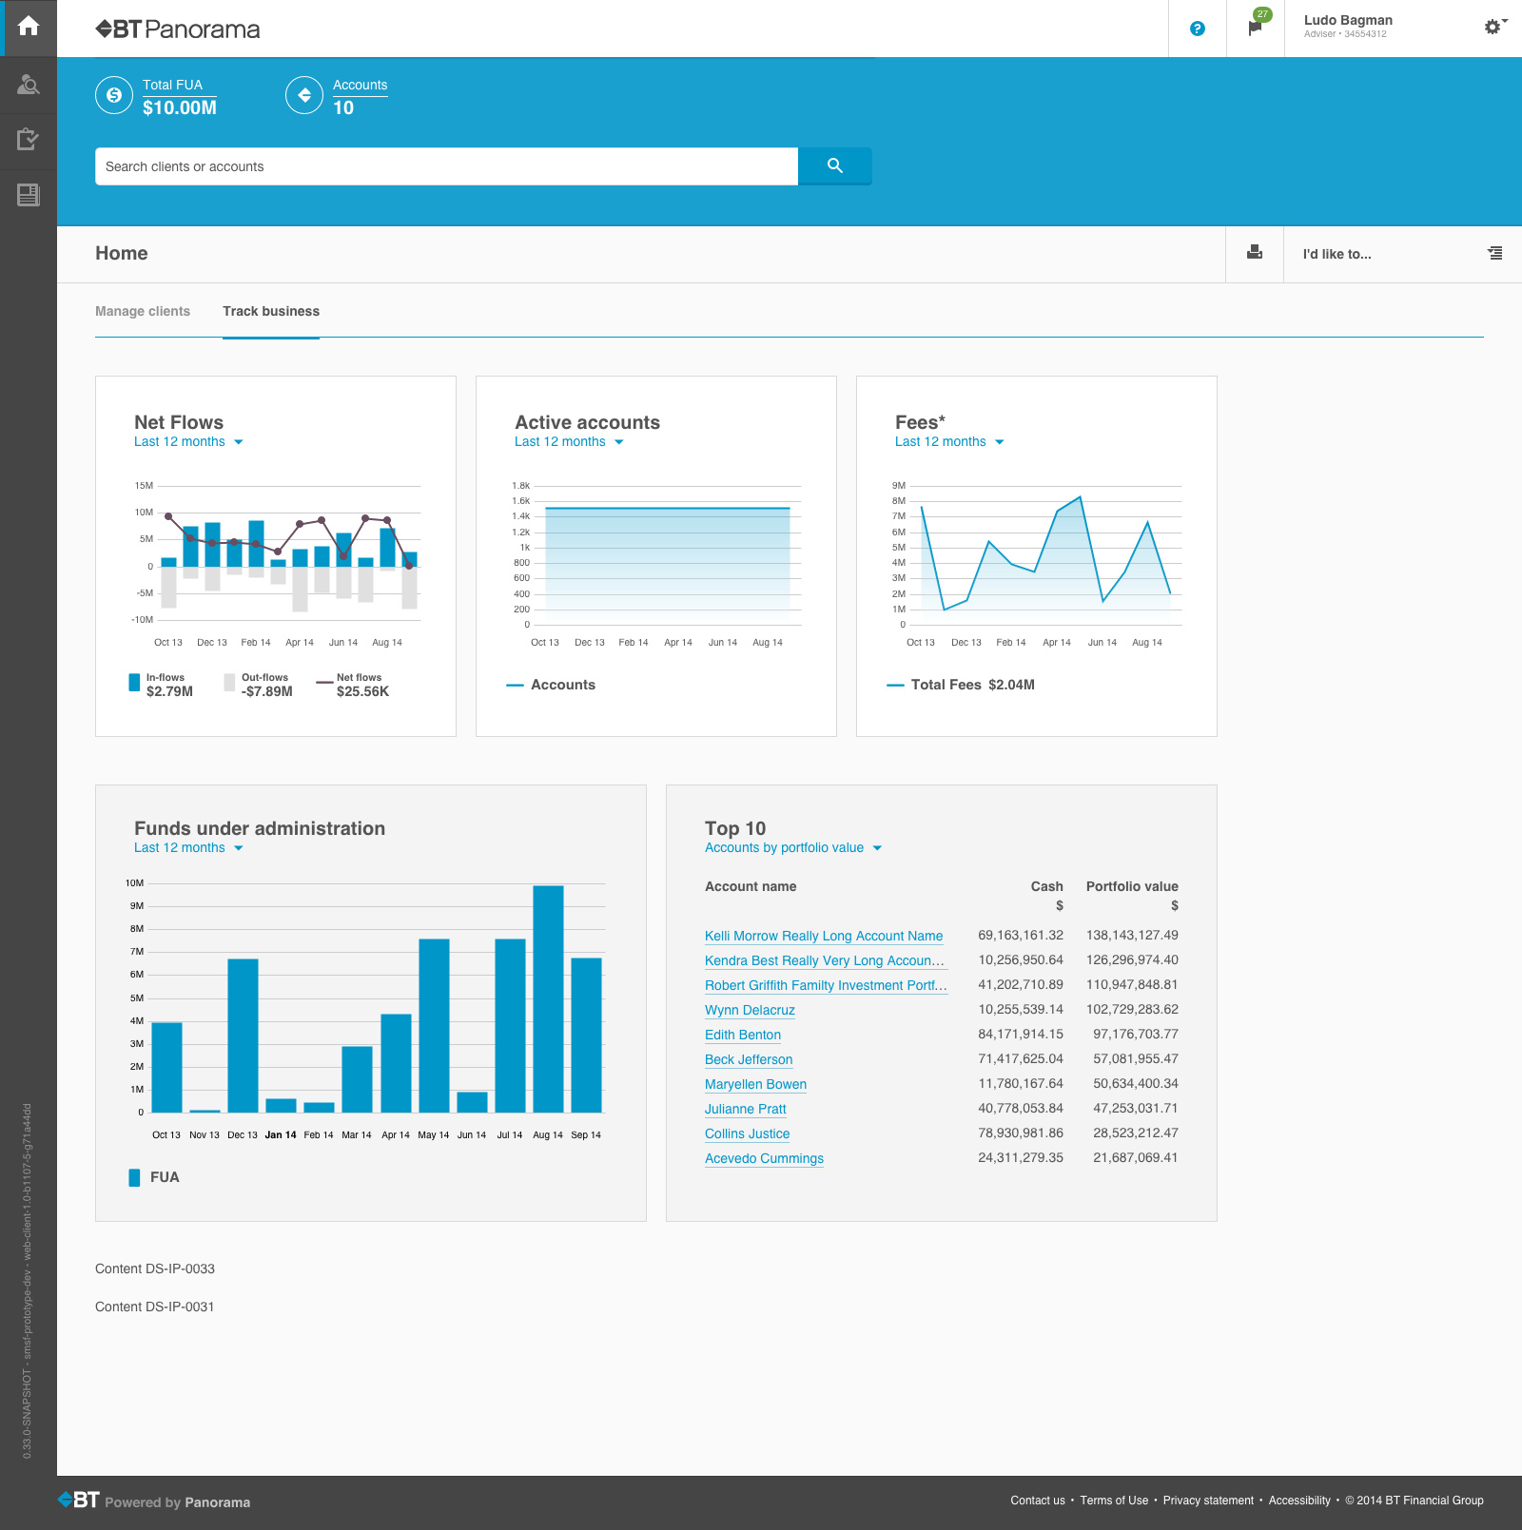Open the notifications flag icon

(x=1256, y=28)
